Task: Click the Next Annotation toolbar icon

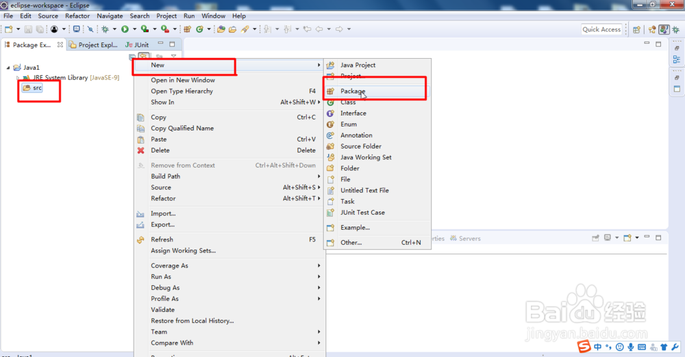Action: coord(267,29)
